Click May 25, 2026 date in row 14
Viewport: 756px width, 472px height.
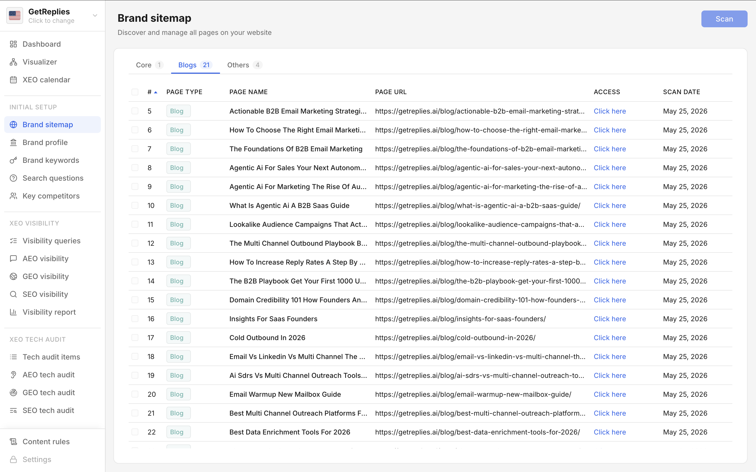(685, 281)
